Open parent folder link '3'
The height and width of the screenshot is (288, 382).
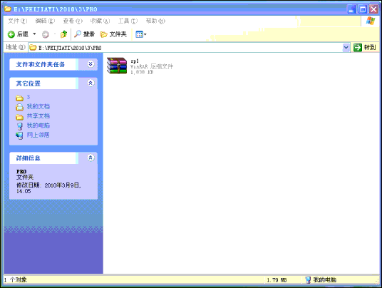29,97
